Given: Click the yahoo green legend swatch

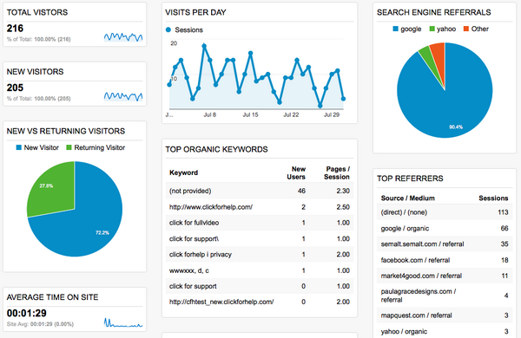Looking at the screenshot, I should click(432, 29).
